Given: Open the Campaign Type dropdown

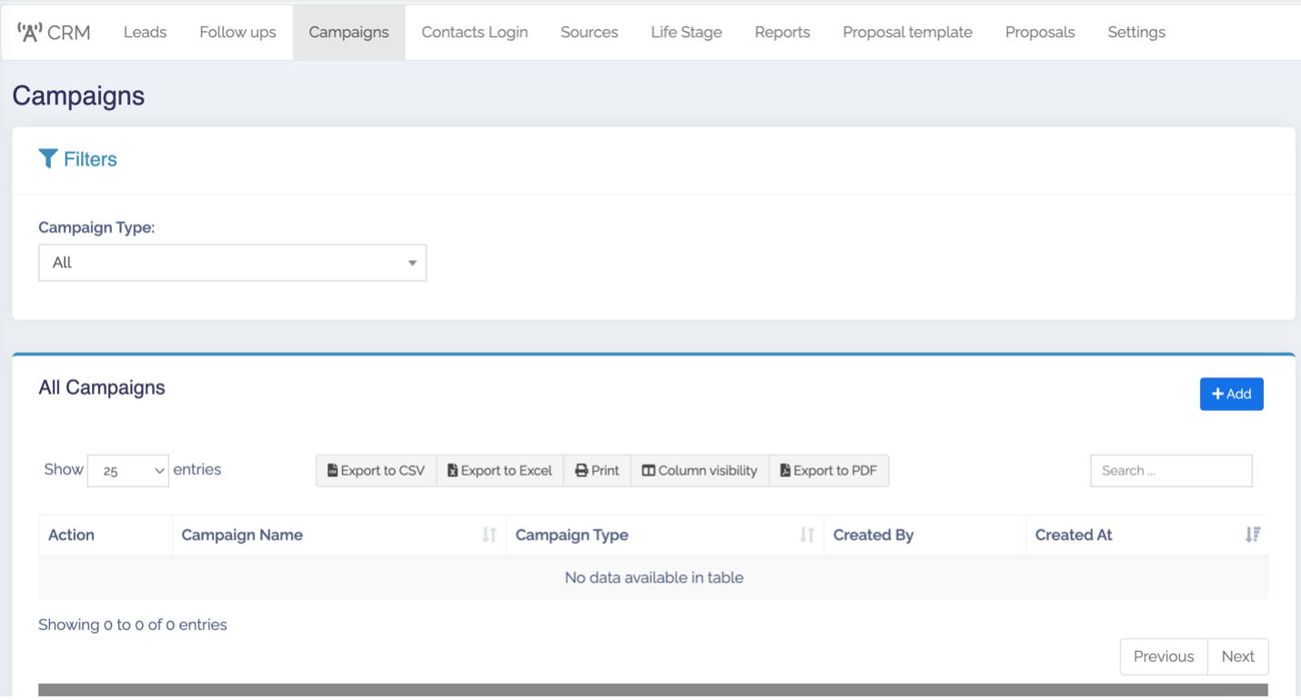Looking at the screenshot, I should tap(232, 263).
